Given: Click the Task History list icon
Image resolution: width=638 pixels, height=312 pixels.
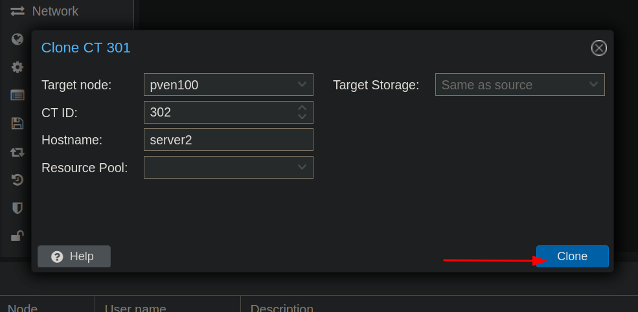Looking at the screenshot, I should [x=17, y=95].
